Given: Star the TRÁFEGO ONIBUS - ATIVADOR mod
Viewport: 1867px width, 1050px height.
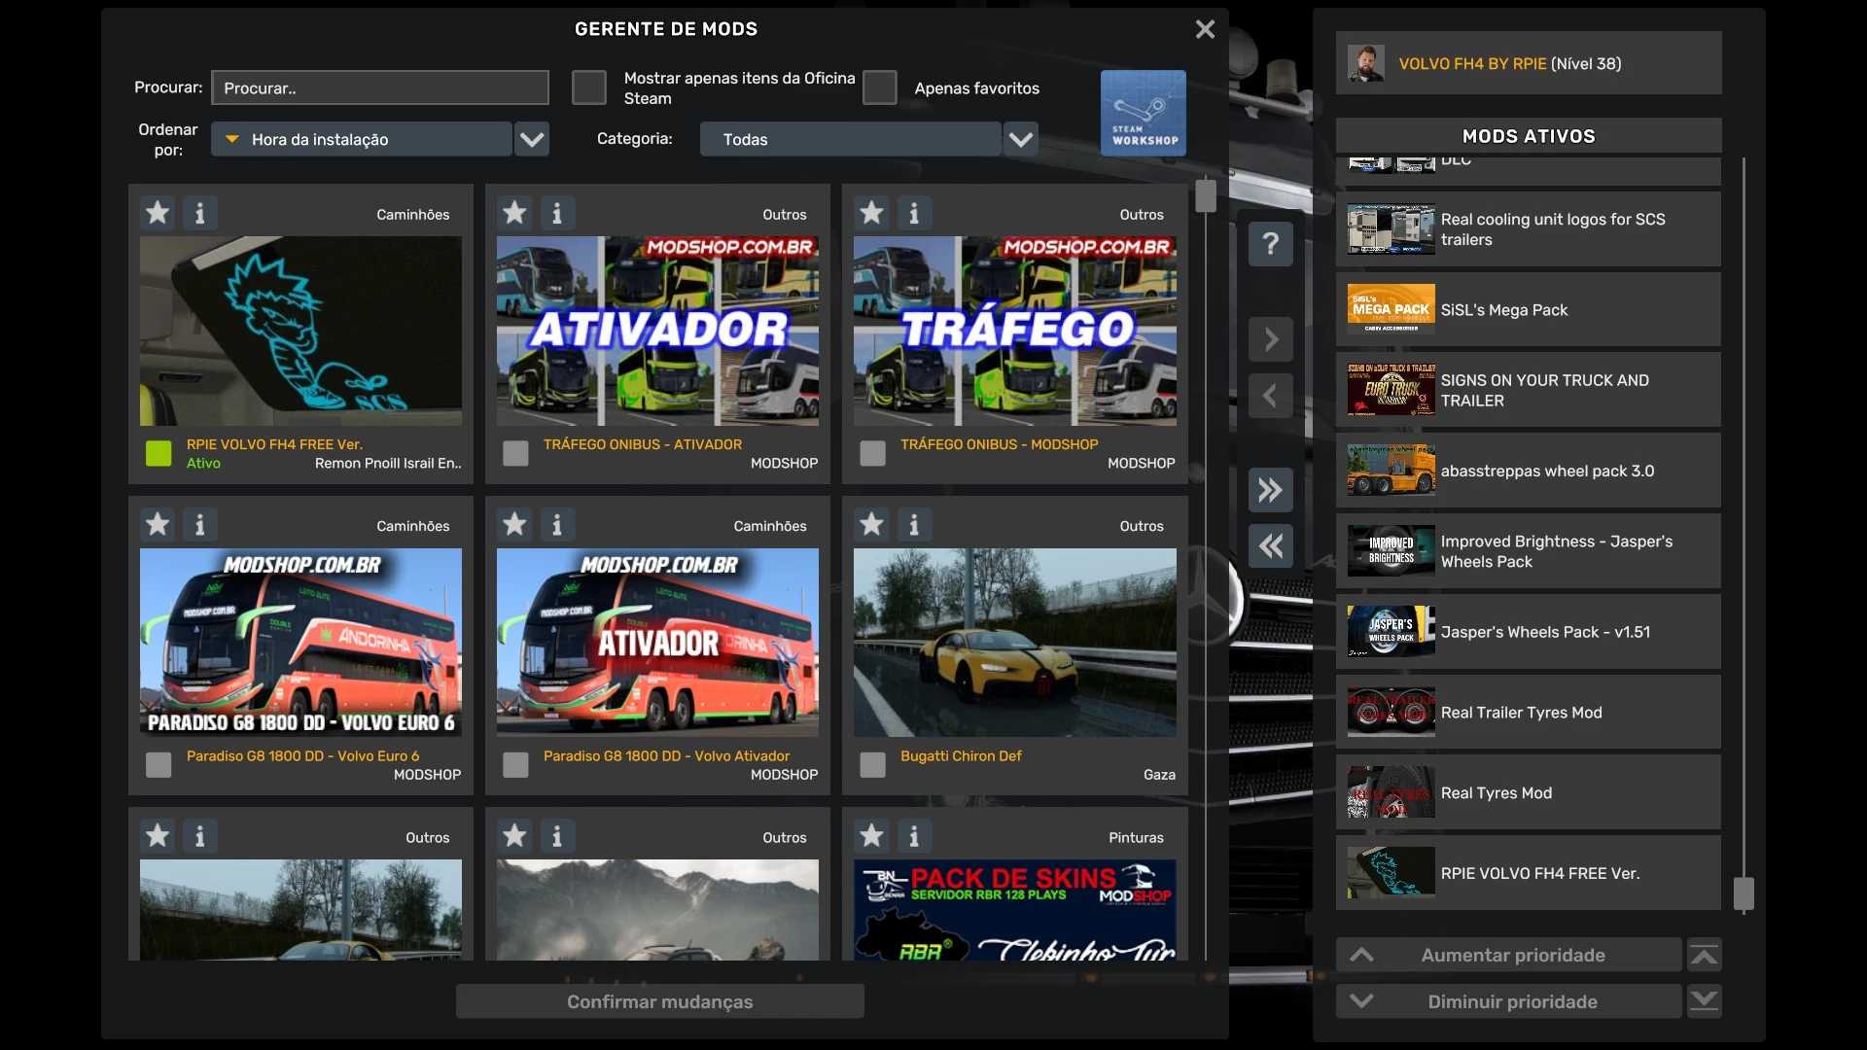Looking at the screenshot, I should click(x=514, y=213).
